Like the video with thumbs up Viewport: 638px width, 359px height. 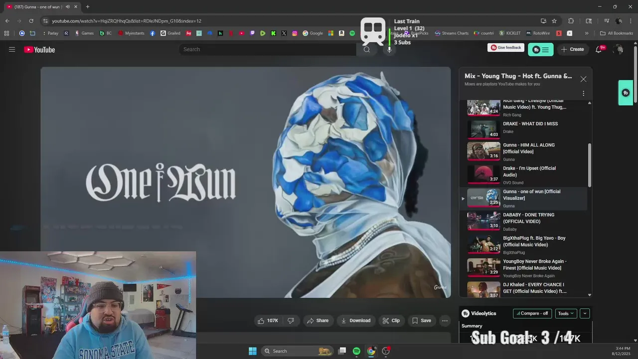(268, 321)
